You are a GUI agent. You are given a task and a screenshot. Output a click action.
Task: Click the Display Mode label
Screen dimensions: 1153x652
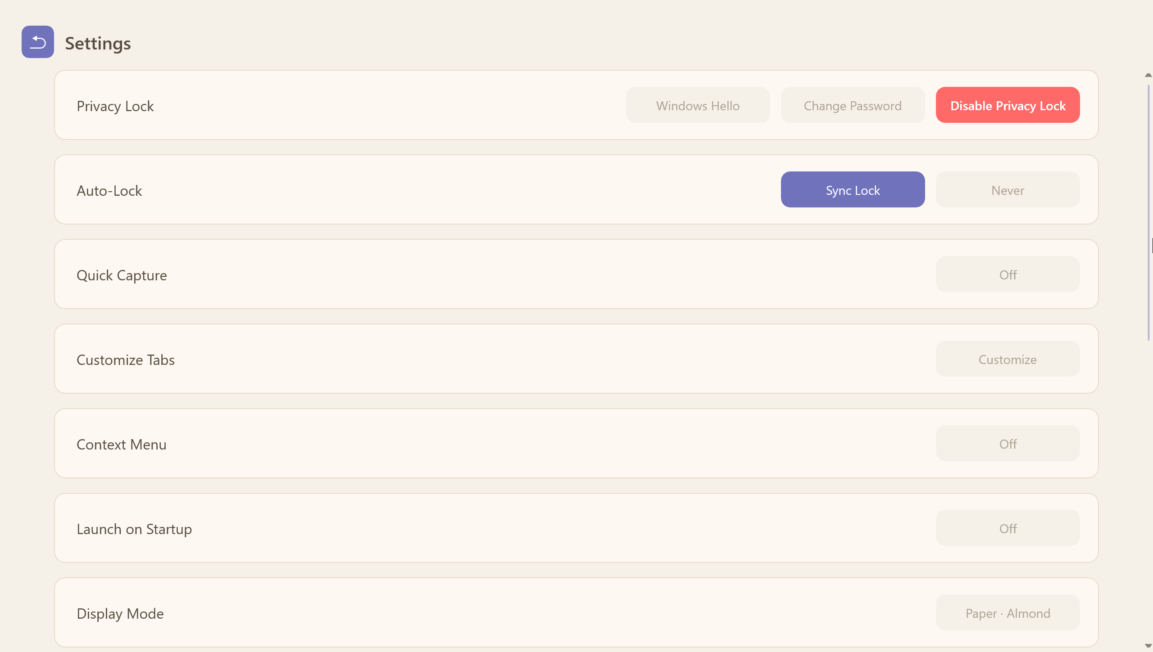point(120,614)
